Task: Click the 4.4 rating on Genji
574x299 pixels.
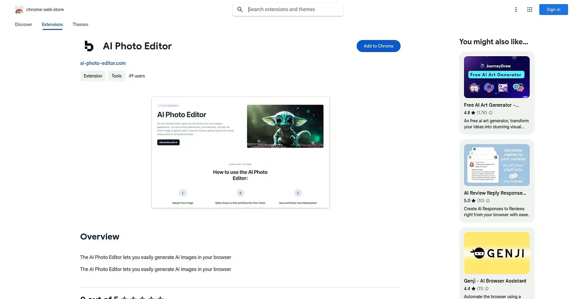Action: point(467,289)
